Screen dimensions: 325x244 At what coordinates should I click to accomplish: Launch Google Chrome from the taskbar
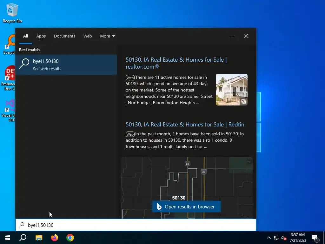[70, 238]
